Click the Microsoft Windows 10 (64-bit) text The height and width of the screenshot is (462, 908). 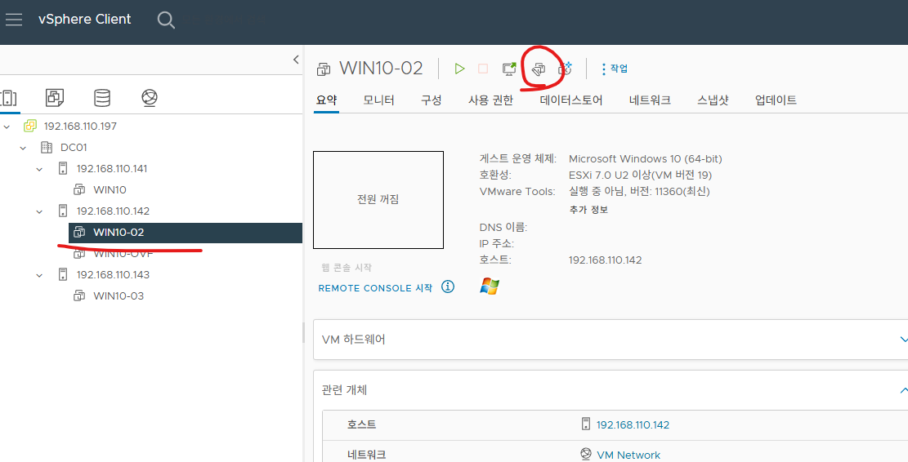[x=645, y=159]
